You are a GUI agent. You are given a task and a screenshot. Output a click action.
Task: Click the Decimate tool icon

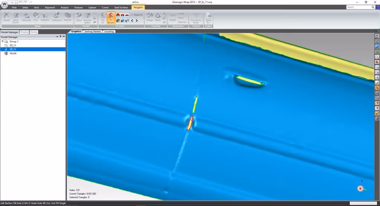tap(26, 17)
